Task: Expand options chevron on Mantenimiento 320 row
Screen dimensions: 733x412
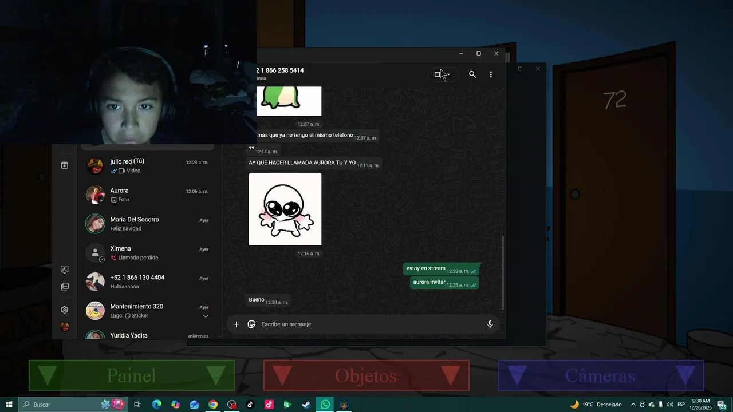Action: (x=206, y=316)
